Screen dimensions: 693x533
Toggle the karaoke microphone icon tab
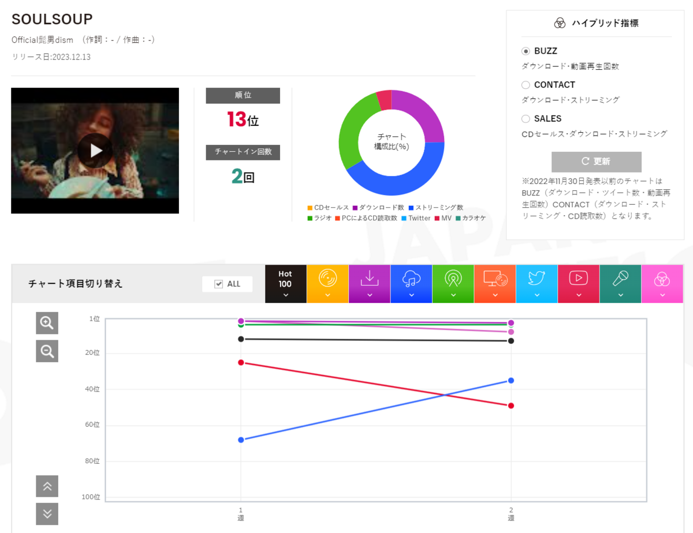pyautogui.click(x=620, y=284)
